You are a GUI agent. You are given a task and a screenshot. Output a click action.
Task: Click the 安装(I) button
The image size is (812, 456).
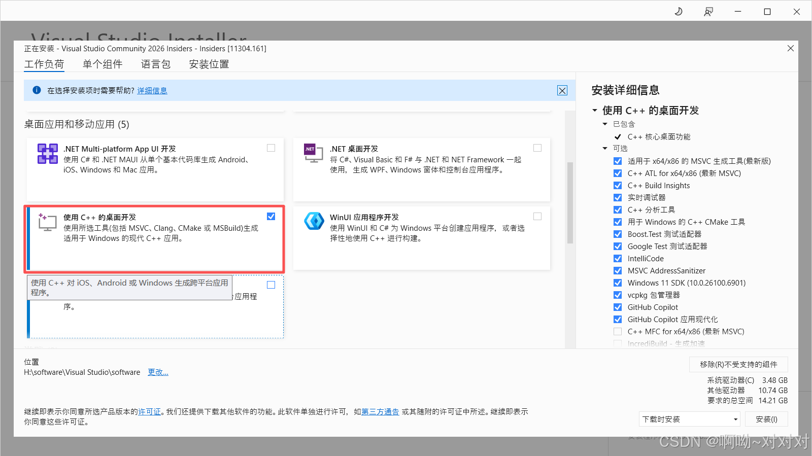(766, 419)
